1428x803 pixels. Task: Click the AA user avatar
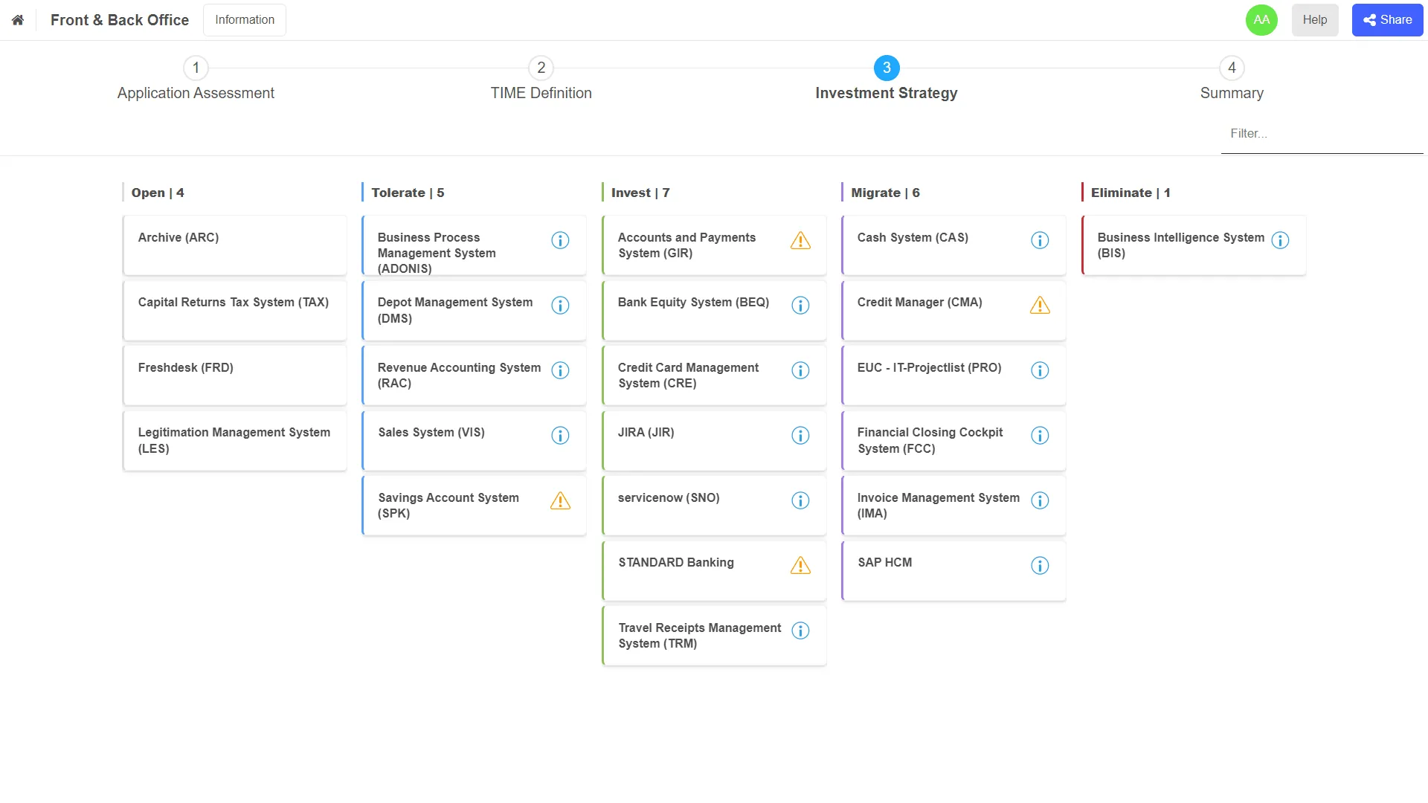coord(1261,20)
